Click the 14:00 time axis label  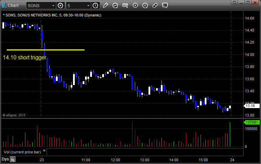click(x=174, y=160)
